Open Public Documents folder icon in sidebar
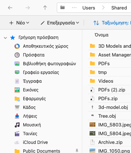Image resolution: width=131 pixels, height=153 pixels. (17, 151)
